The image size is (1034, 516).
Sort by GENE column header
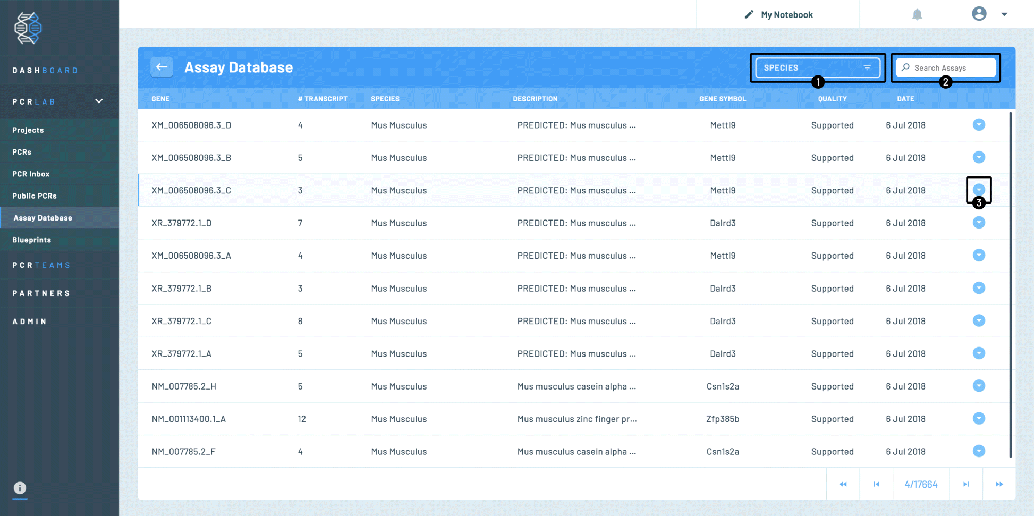(x=160, y=99)
